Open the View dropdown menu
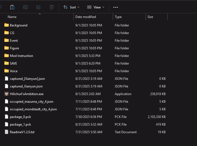This screenshot has width=197, height=146. pos(96,7)
